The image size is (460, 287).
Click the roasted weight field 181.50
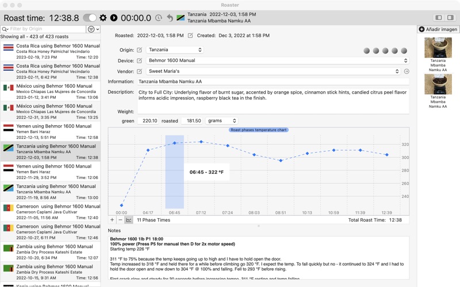(x=192, y=121)
